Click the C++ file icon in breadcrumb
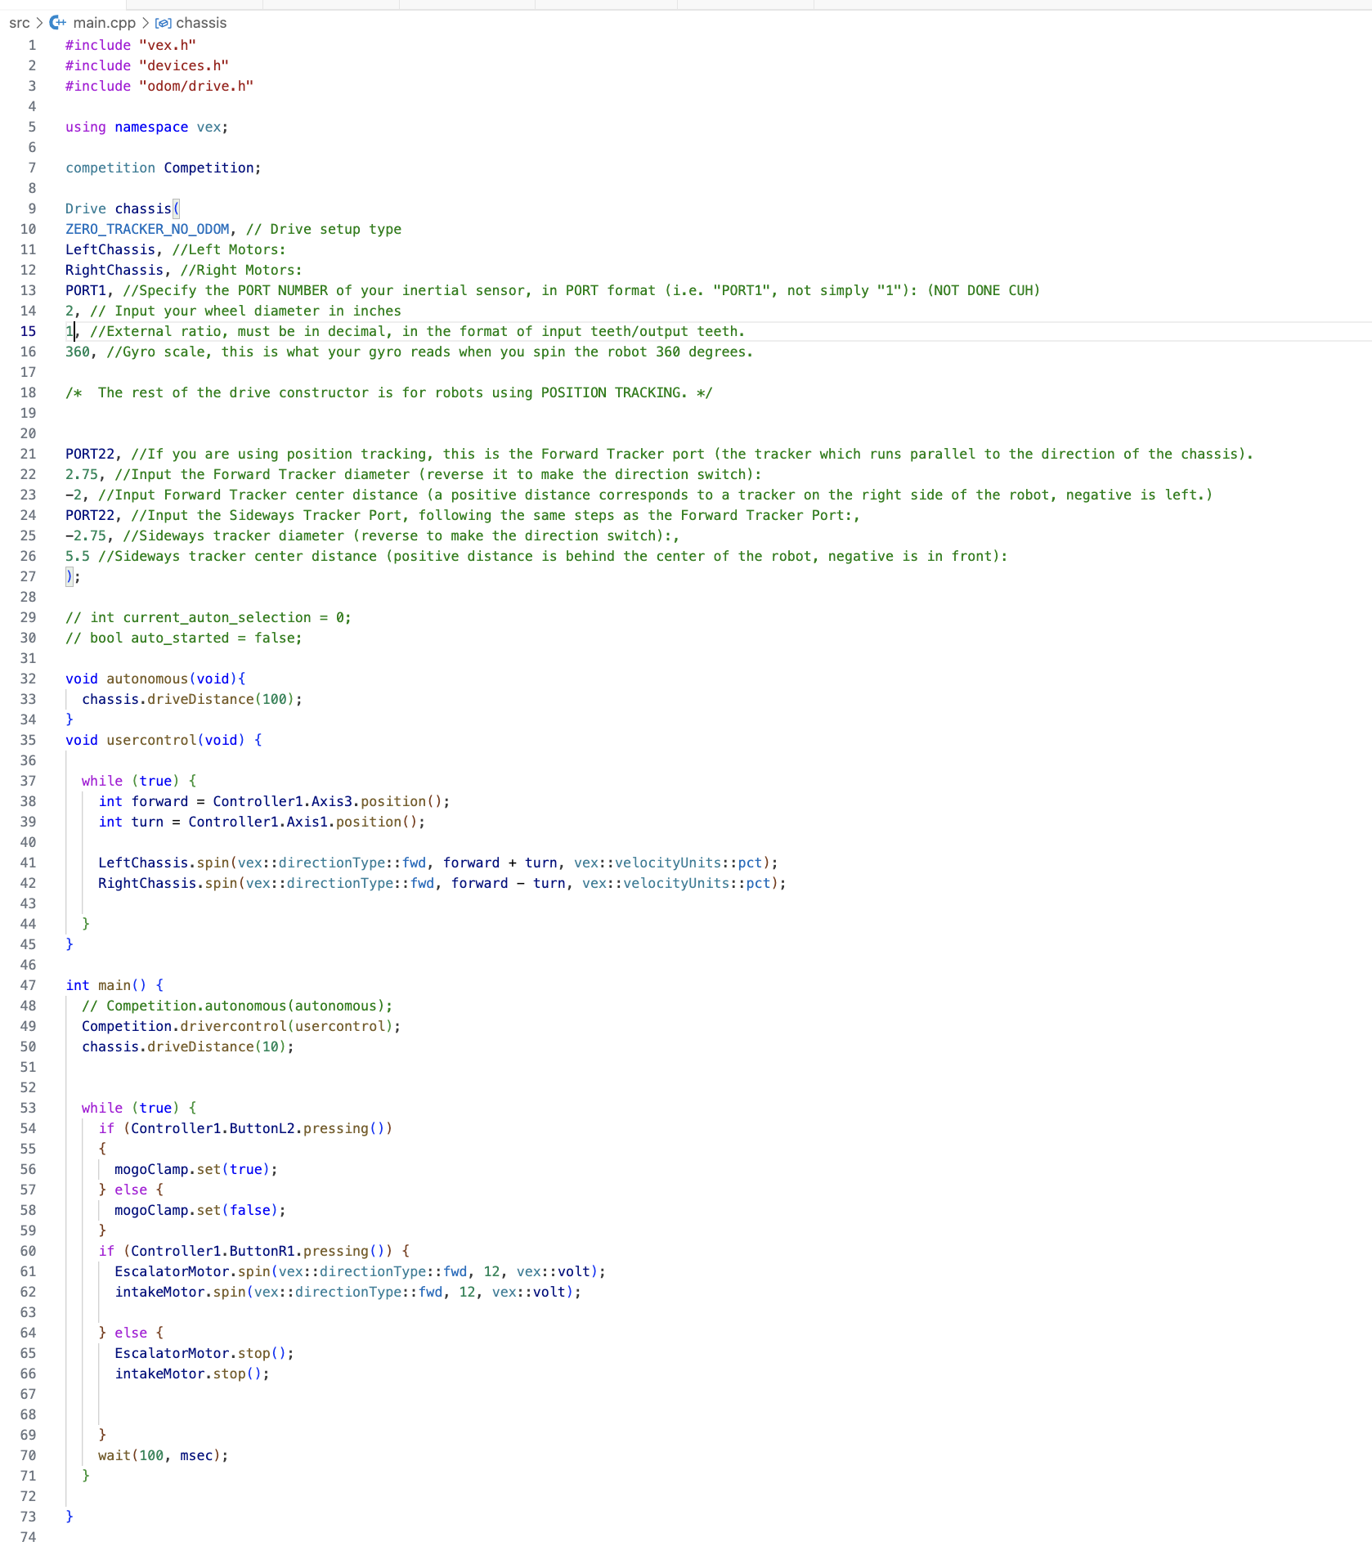Viewport: 1372px width, 1555px height. pos(58,23)
